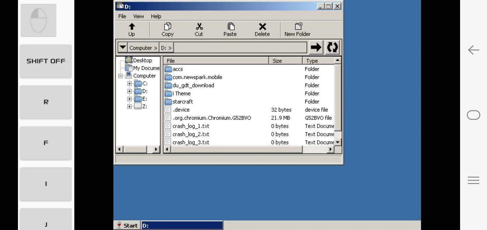Click the Computer > breadcrumb segment

point(143,48)
